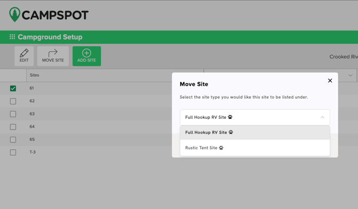This screenshot has width=358, height=209.
Task: Collapse the site type dropdown field
Action: (255, 117)
